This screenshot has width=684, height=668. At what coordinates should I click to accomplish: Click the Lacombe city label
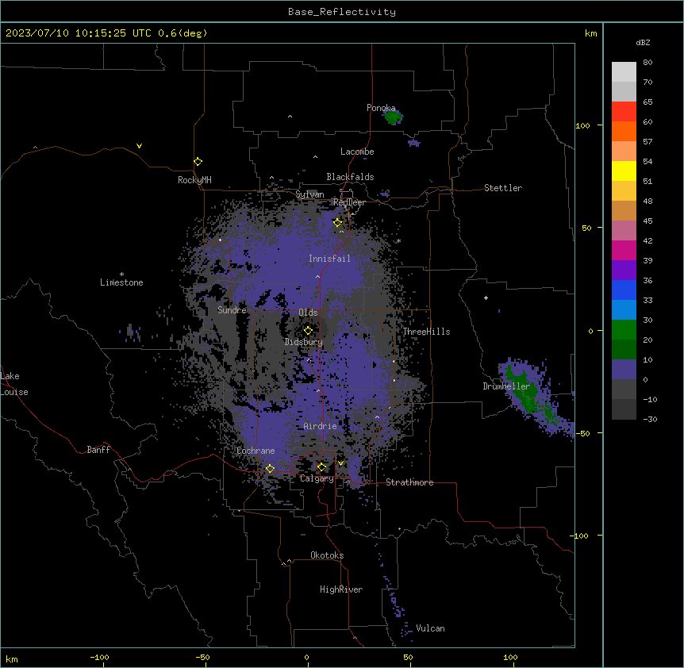coord(357,152)
